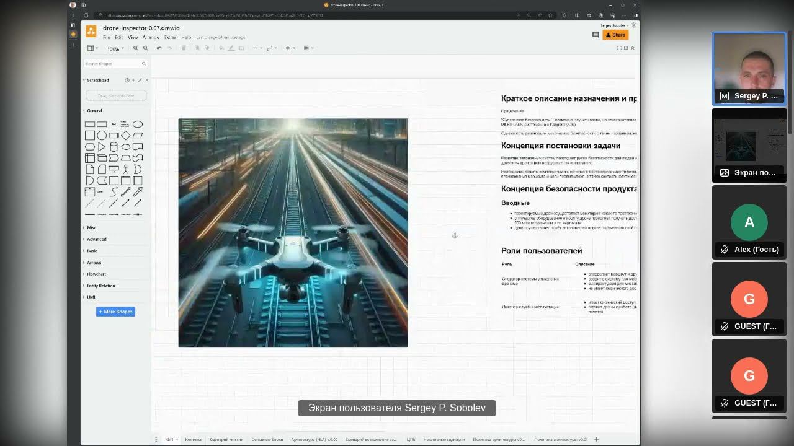Click the draw.io orange logo icon

[x=91, y=31]
